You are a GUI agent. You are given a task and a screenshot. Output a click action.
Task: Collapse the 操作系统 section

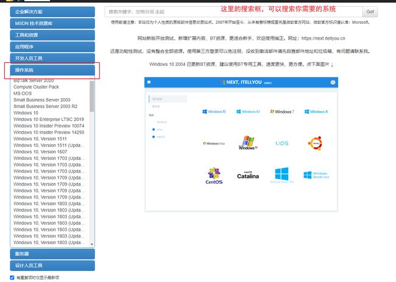click(52, 70)
